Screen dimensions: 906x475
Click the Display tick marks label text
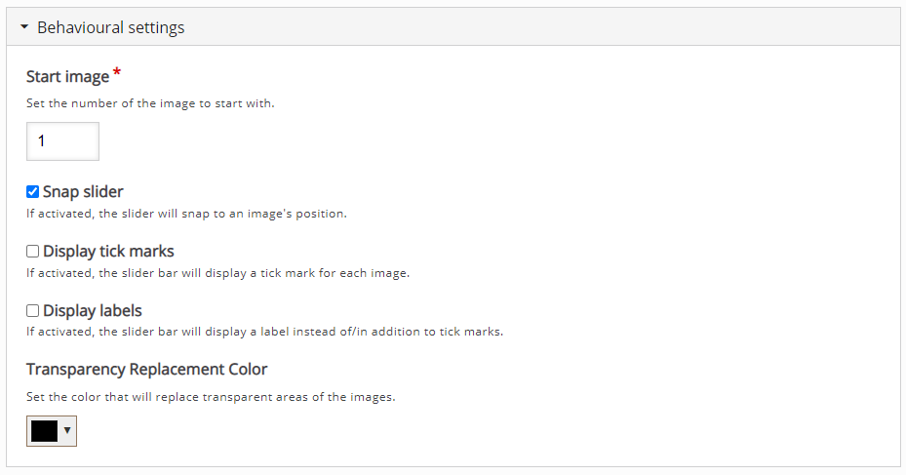point(108,252)
